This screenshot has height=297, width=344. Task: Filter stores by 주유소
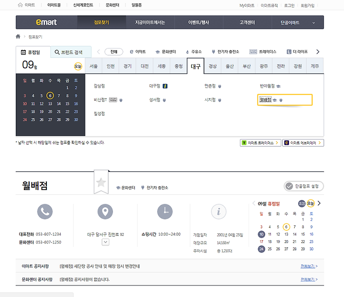click(x=193, y=52)
